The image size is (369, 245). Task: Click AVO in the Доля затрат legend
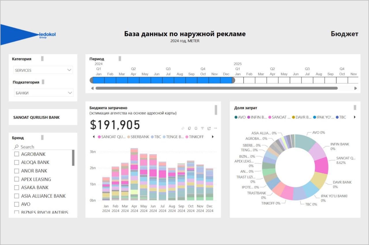(240, 117)
